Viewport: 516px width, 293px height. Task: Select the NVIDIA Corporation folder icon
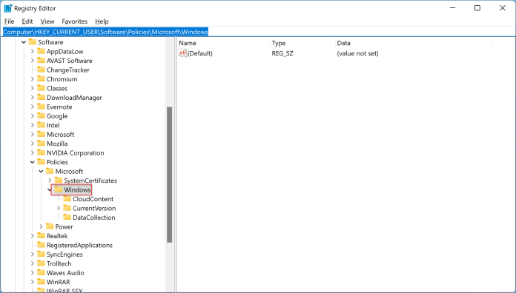coord(41,152)
